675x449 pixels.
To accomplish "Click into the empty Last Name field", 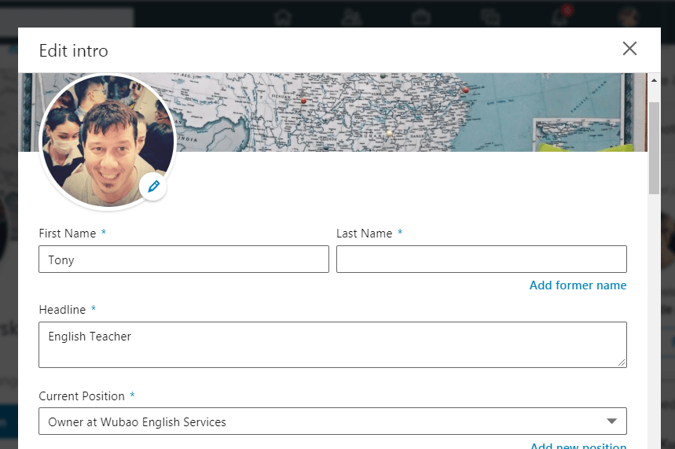I will (x=481, y=259).
